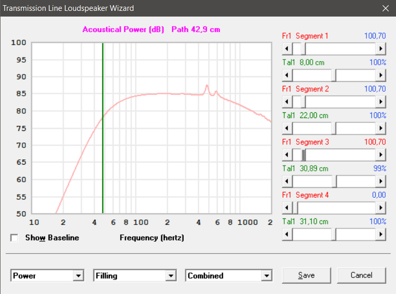Click right arrow of Fr1 Segment 1 scrollbar
Viewport: 396px width, 294px height.
[380, 49]
